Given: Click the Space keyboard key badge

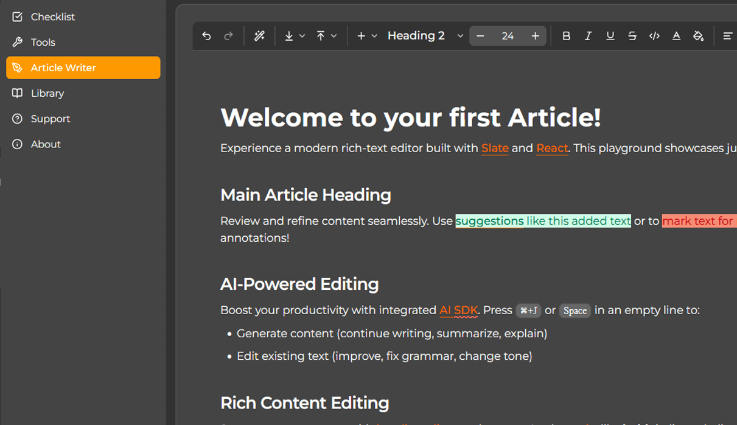Looking at the screenshot, I should click(x=575, y=311).
